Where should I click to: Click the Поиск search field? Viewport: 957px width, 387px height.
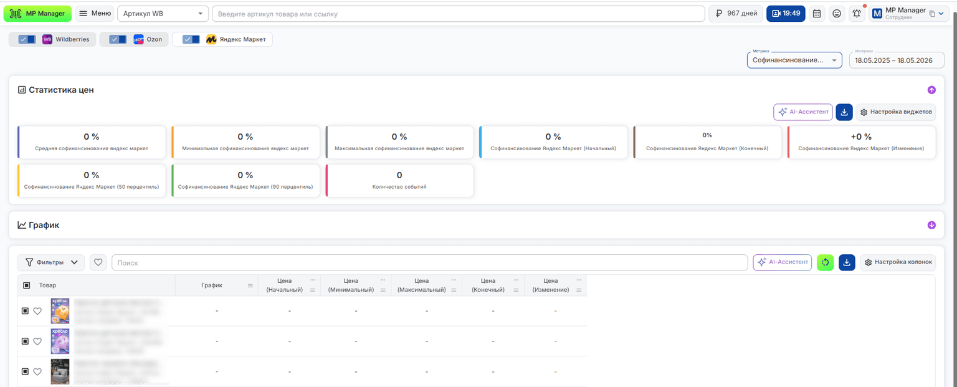point(429,263)
